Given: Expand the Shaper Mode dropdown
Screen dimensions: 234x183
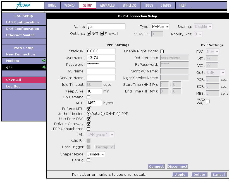Looking at the screenshot, I should 96,154.
